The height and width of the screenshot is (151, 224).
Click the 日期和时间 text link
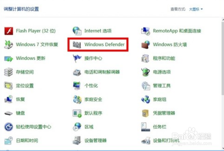point(27,141)
